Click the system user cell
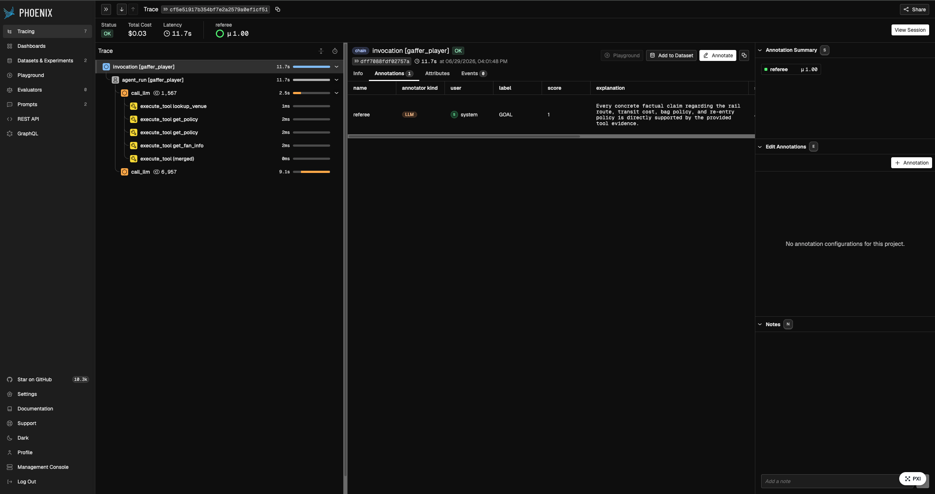Viewport: 935px width, 494px height. point(469,115)
